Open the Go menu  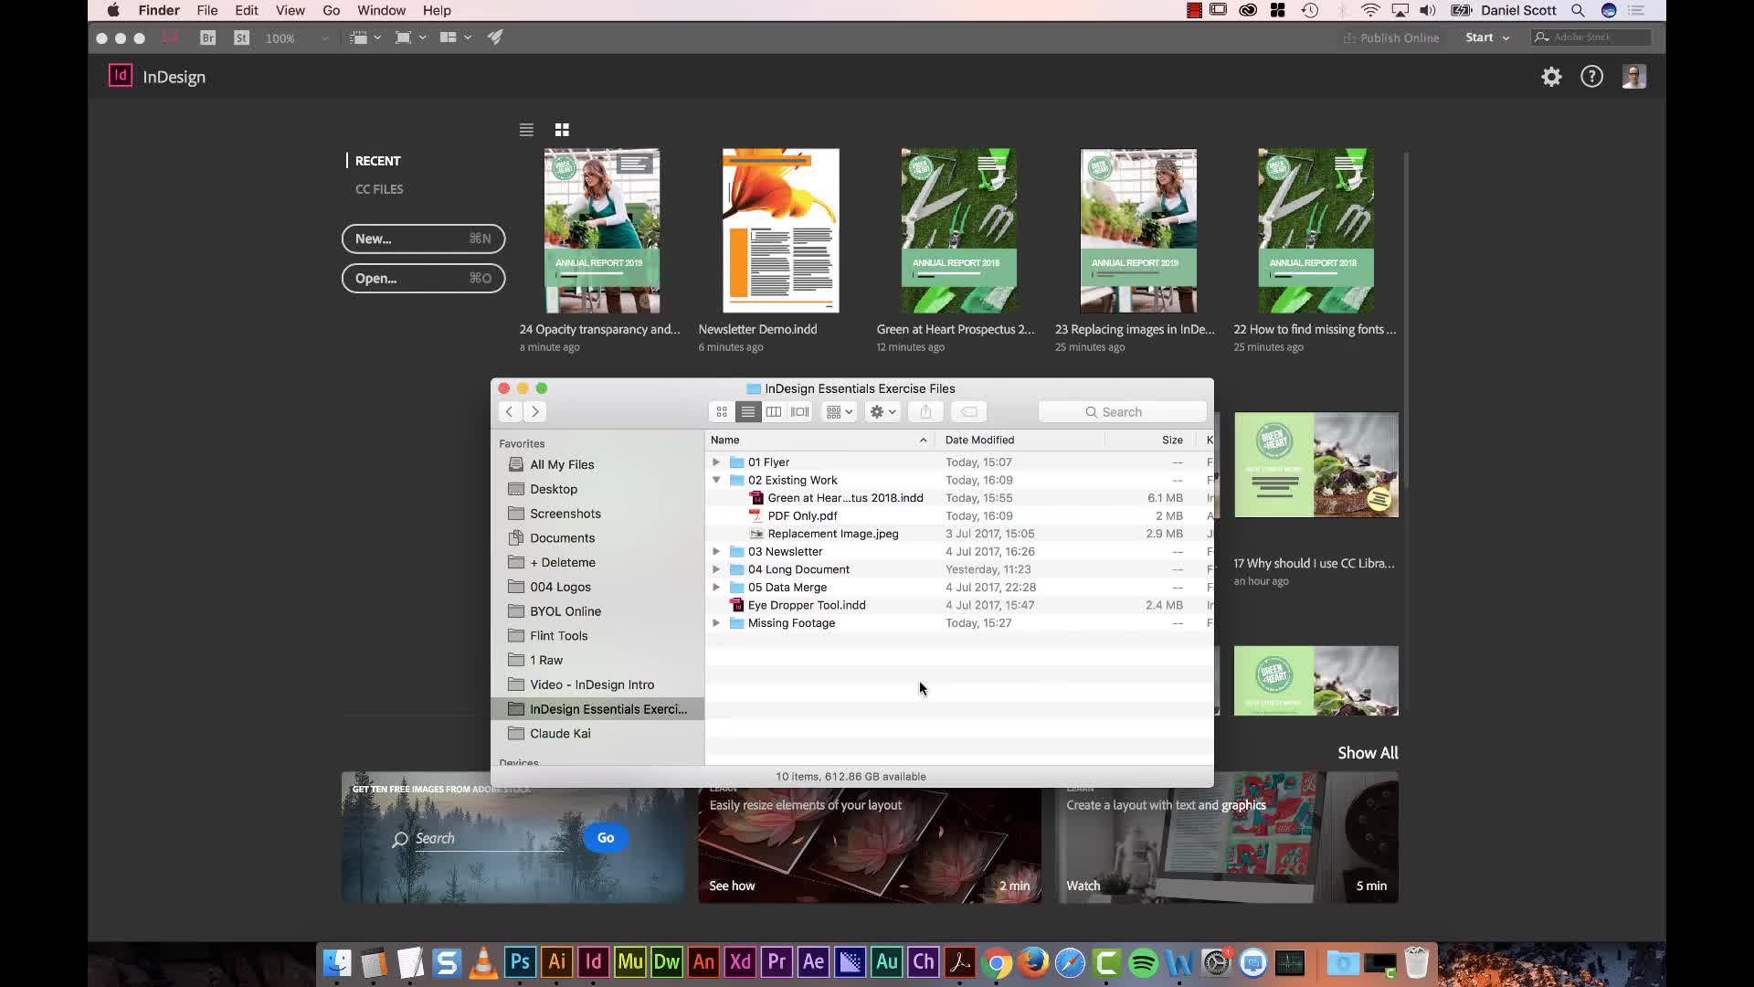click(332, 10)
